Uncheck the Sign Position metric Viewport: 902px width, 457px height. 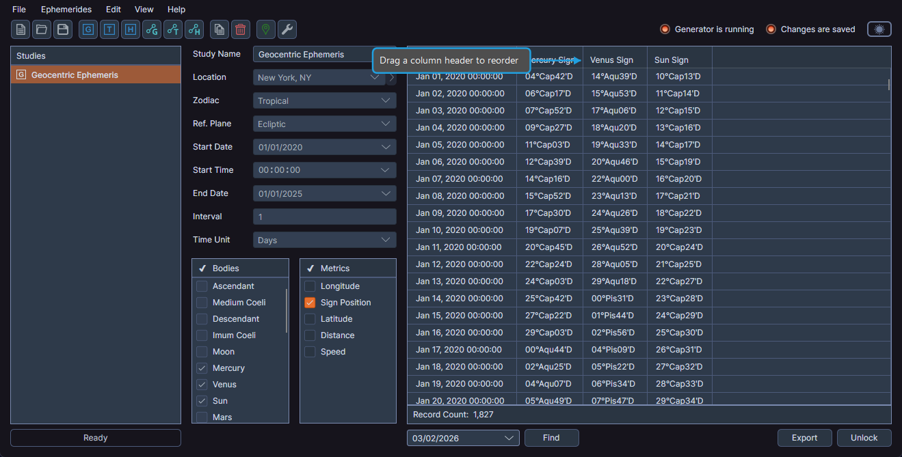click(310, 302)
